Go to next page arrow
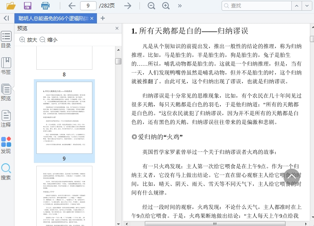314x226 pixels. 128,6
